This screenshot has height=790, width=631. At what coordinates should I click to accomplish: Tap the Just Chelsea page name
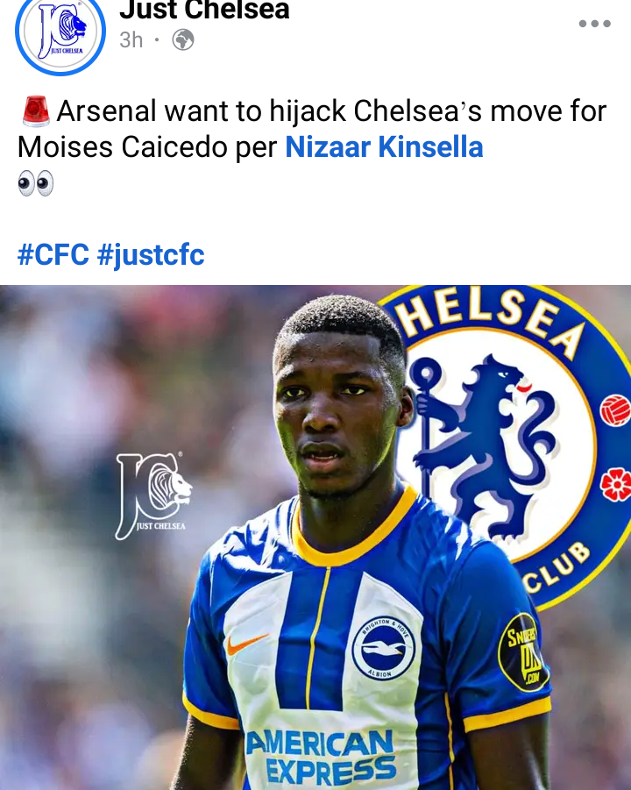(204, 10)
